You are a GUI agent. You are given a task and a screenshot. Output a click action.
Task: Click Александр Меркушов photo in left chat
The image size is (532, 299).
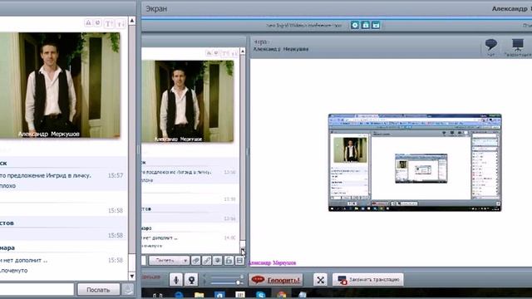coord(60,85)
